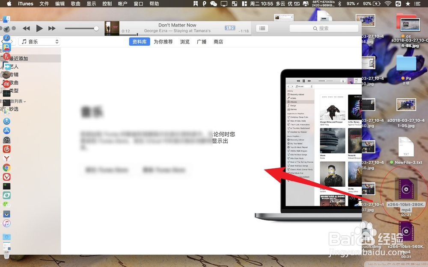Screen dimensions: 428x267
Task: Skip forward to next track
Action: (52, 28)
